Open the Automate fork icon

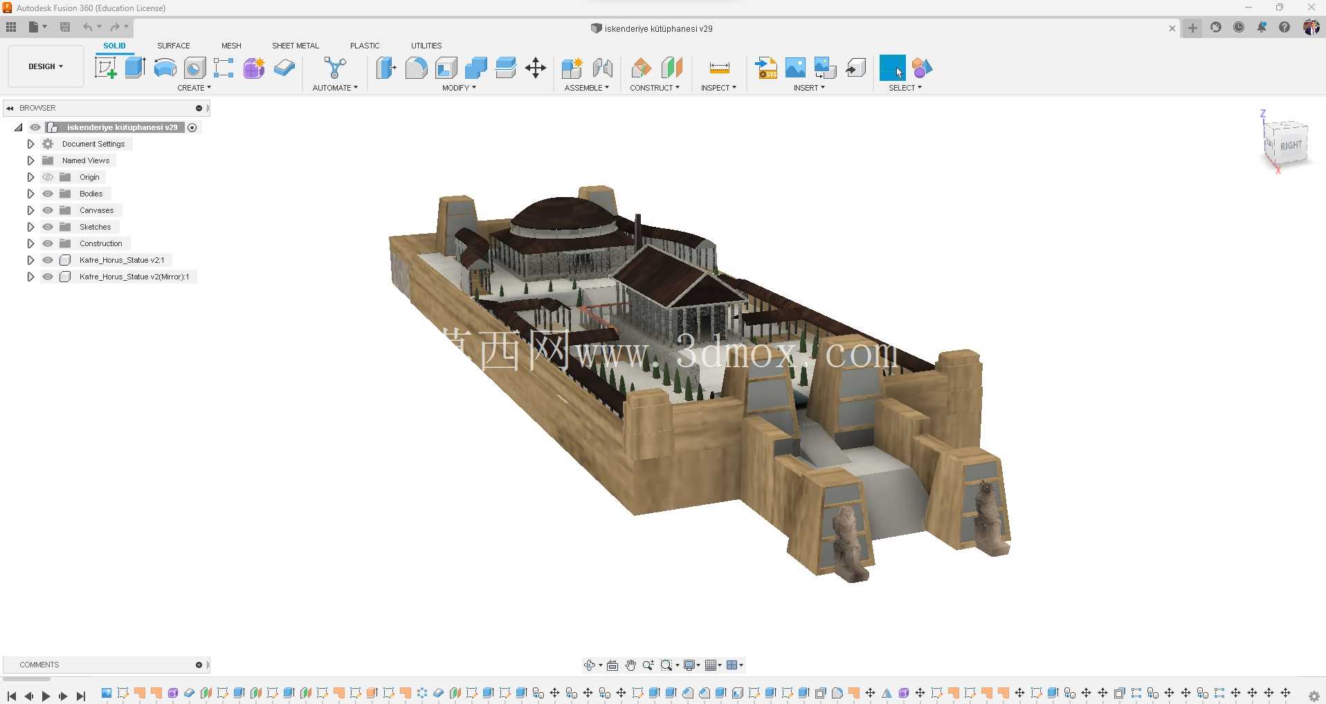tap(335, 68)
